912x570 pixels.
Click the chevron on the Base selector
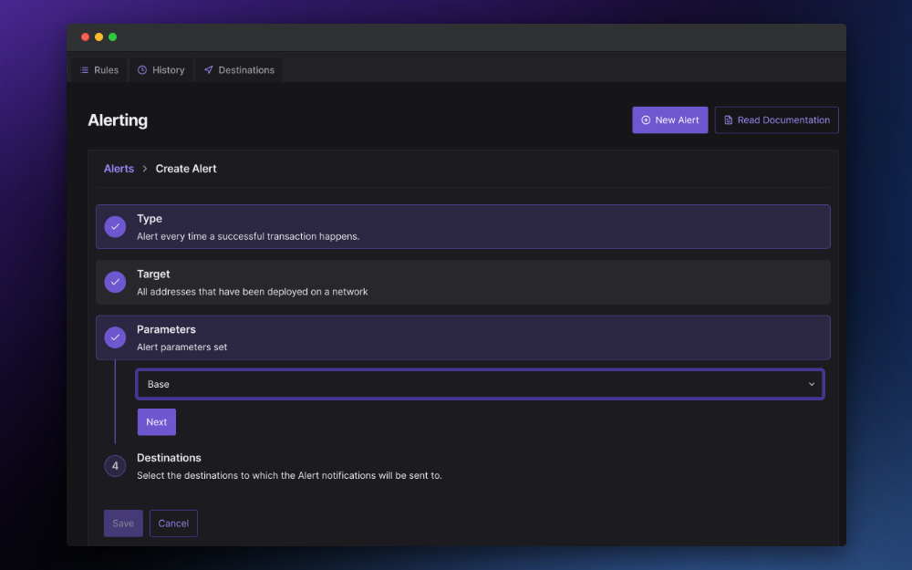click(812, 384)
